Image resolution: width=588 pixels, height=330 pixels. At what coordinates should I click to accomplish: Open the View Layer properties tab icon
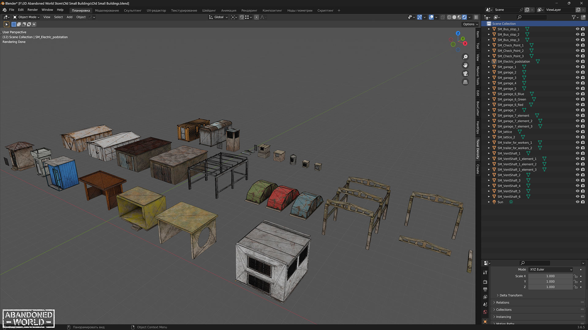pyautogui.click(x=485, y=297)
